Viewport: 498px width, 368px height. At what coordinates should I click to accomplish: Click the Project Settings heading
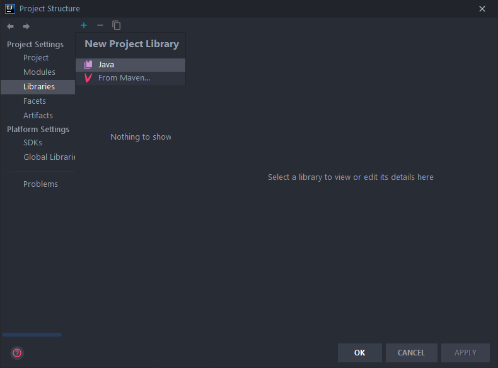35,45
